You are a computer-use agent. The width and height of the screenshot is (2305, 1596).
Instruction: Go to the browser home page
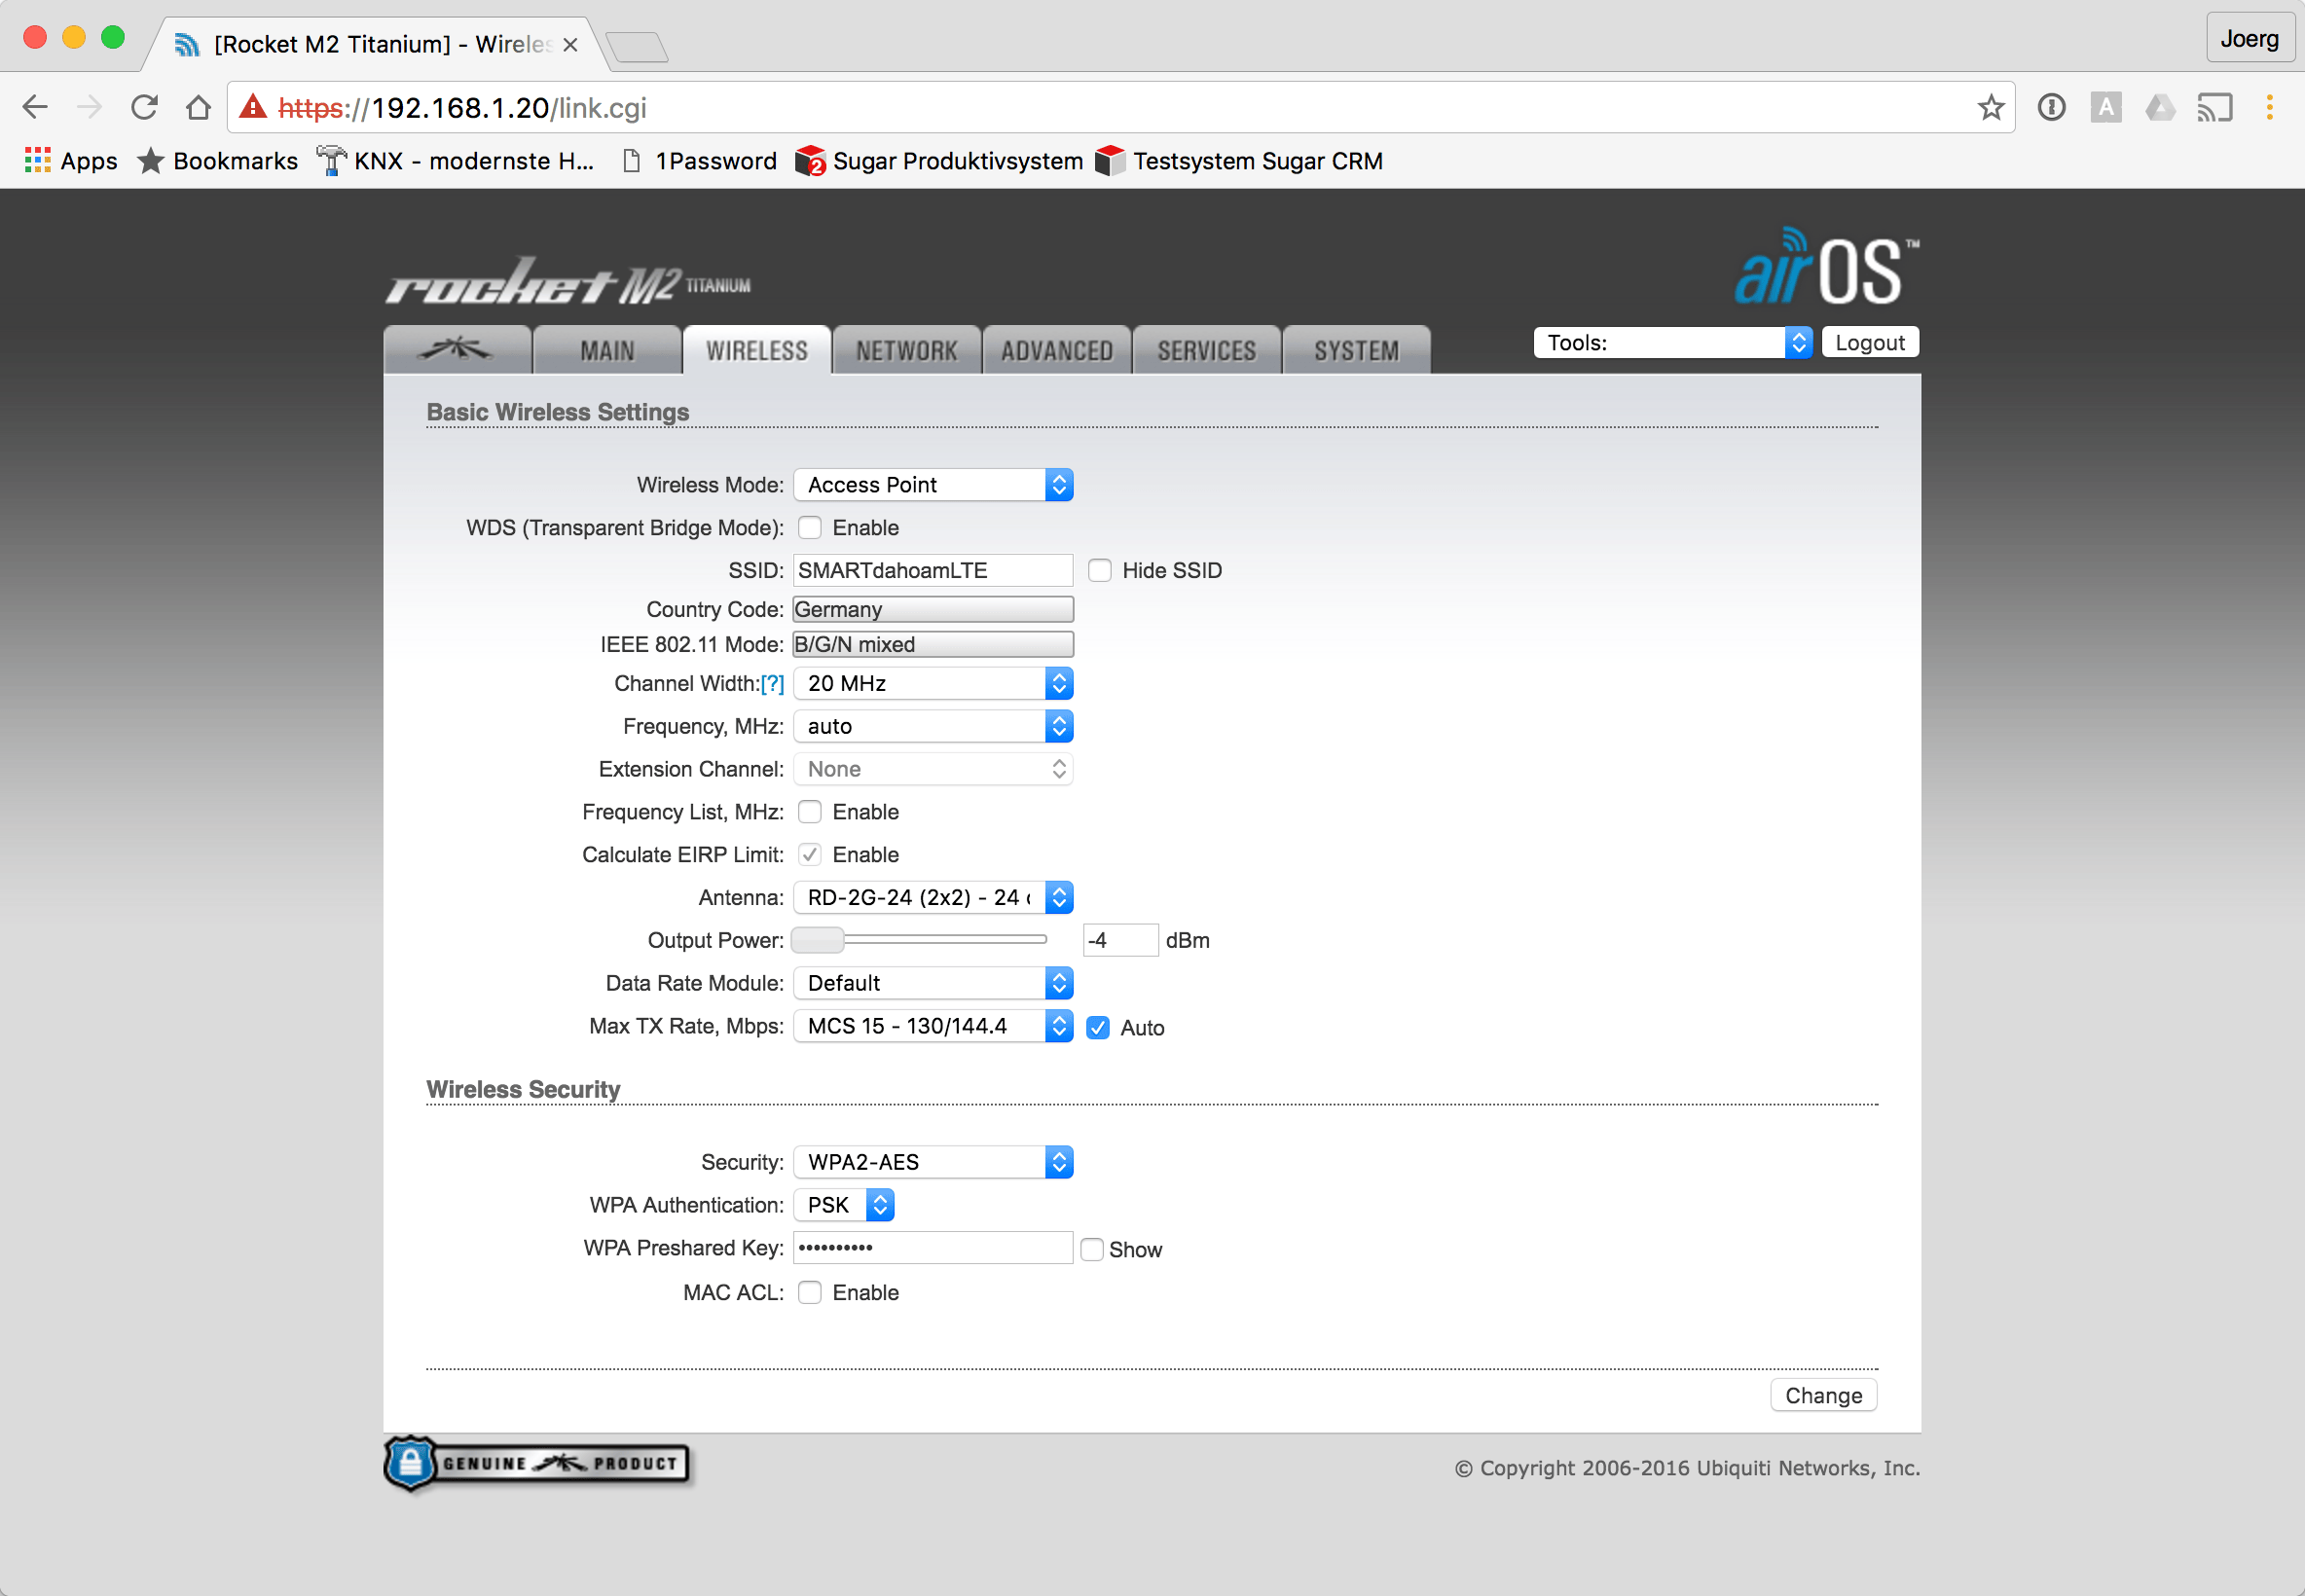coord(198,107)
